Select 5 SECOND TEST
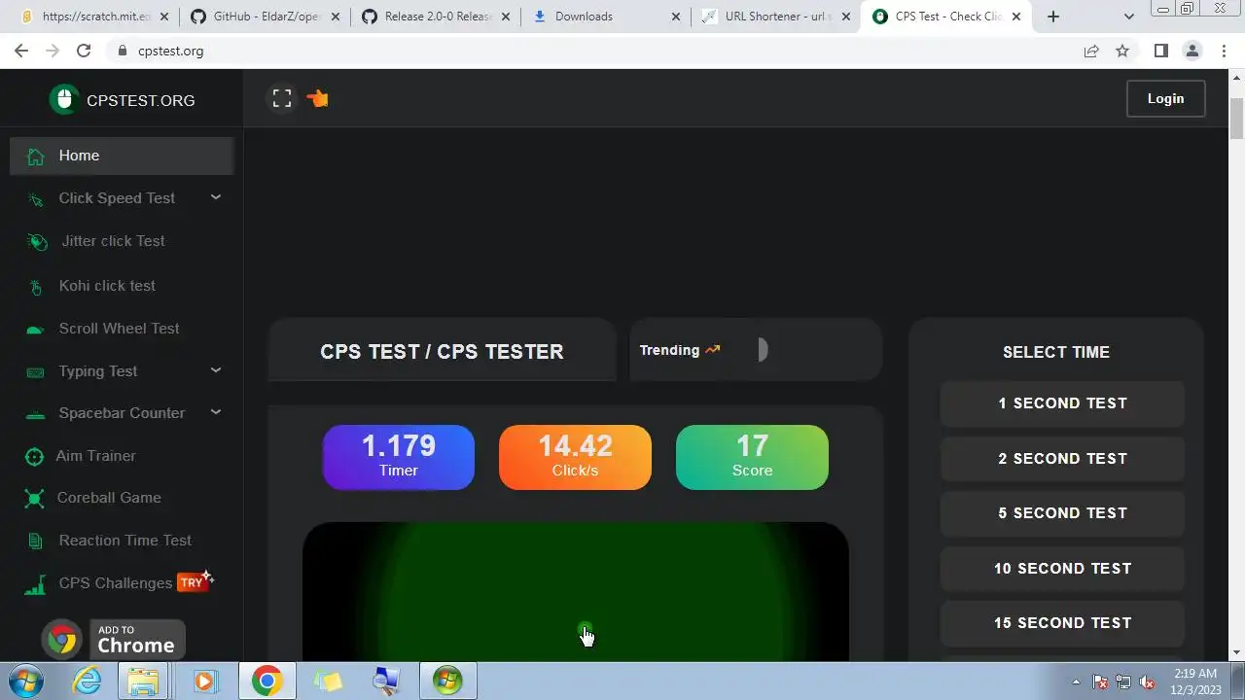The image size is (1245, 700). pyautogui.click(x=1062, y=513)
